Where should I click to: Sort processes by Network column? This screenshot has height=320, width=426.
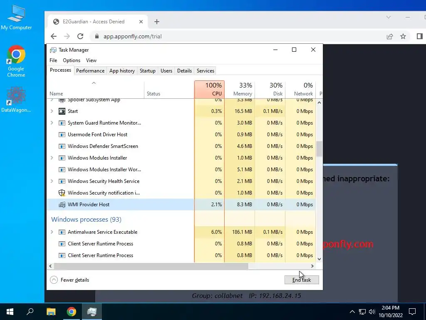coord(300,90)
